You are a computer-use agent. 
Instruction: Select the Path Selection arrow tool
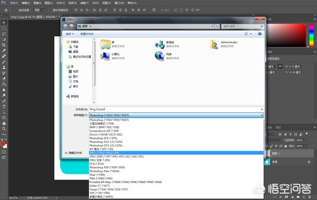pyautogui.click(x=4, y=112)
